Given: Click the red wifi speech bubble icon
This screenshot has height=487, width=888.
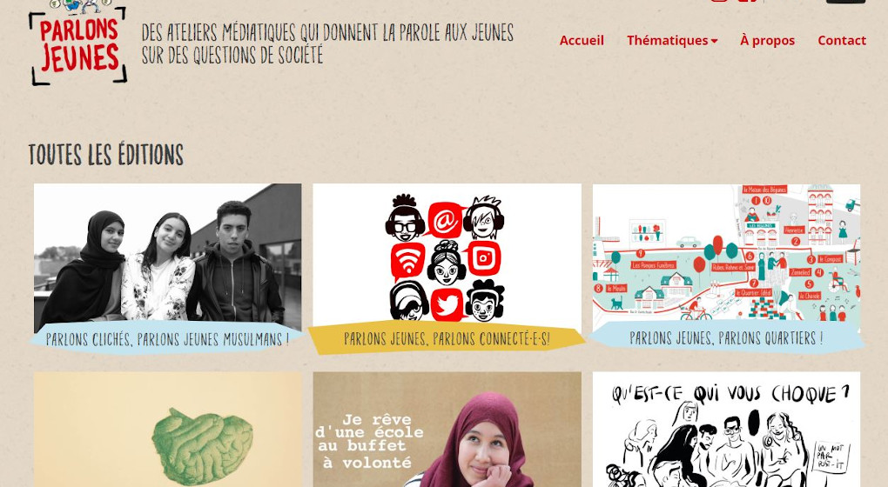Looking at the screenshot, I should [407, 261].
